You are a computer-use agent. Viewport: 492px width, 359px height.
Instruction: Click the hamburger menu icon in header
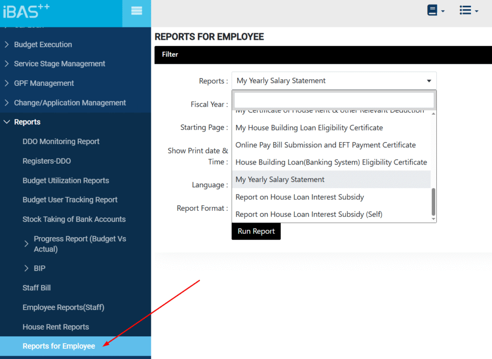click(x=136, y=11)
